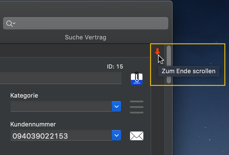This screenshot has height=155, width=229.
Task: Click the envelope mail icon
Action: click(x=137, y=136)
